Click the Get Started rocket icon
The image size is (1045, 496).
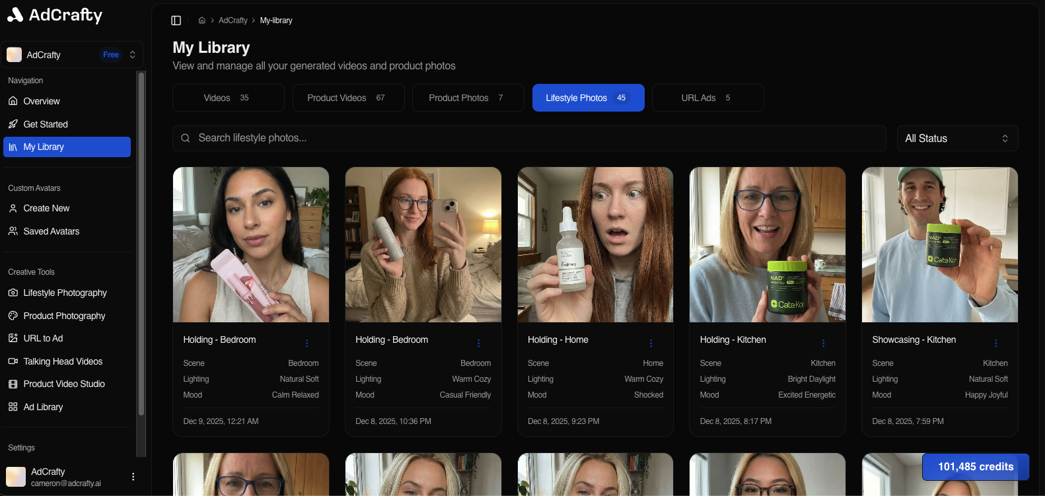(x=13, y=124)
